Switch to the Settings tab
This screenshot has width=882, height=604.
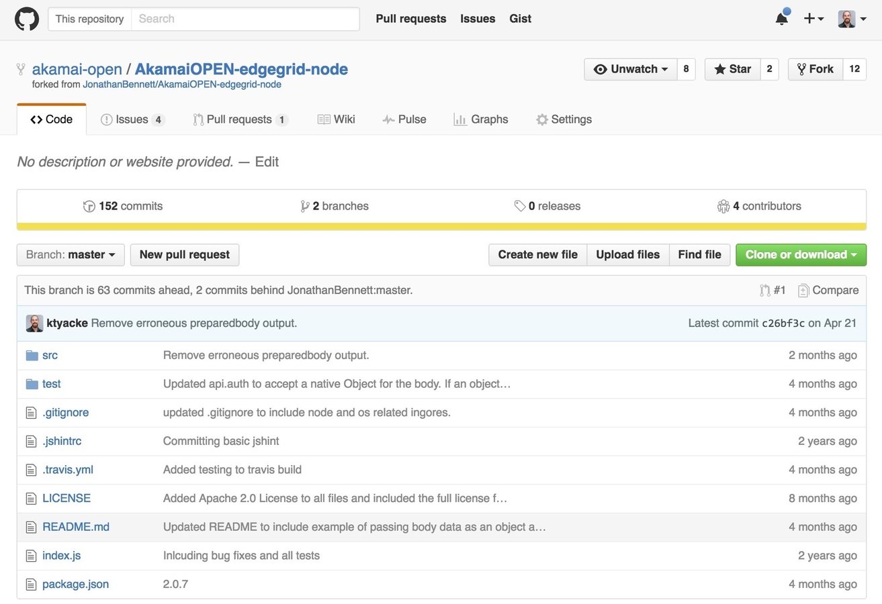pos(564,119)
